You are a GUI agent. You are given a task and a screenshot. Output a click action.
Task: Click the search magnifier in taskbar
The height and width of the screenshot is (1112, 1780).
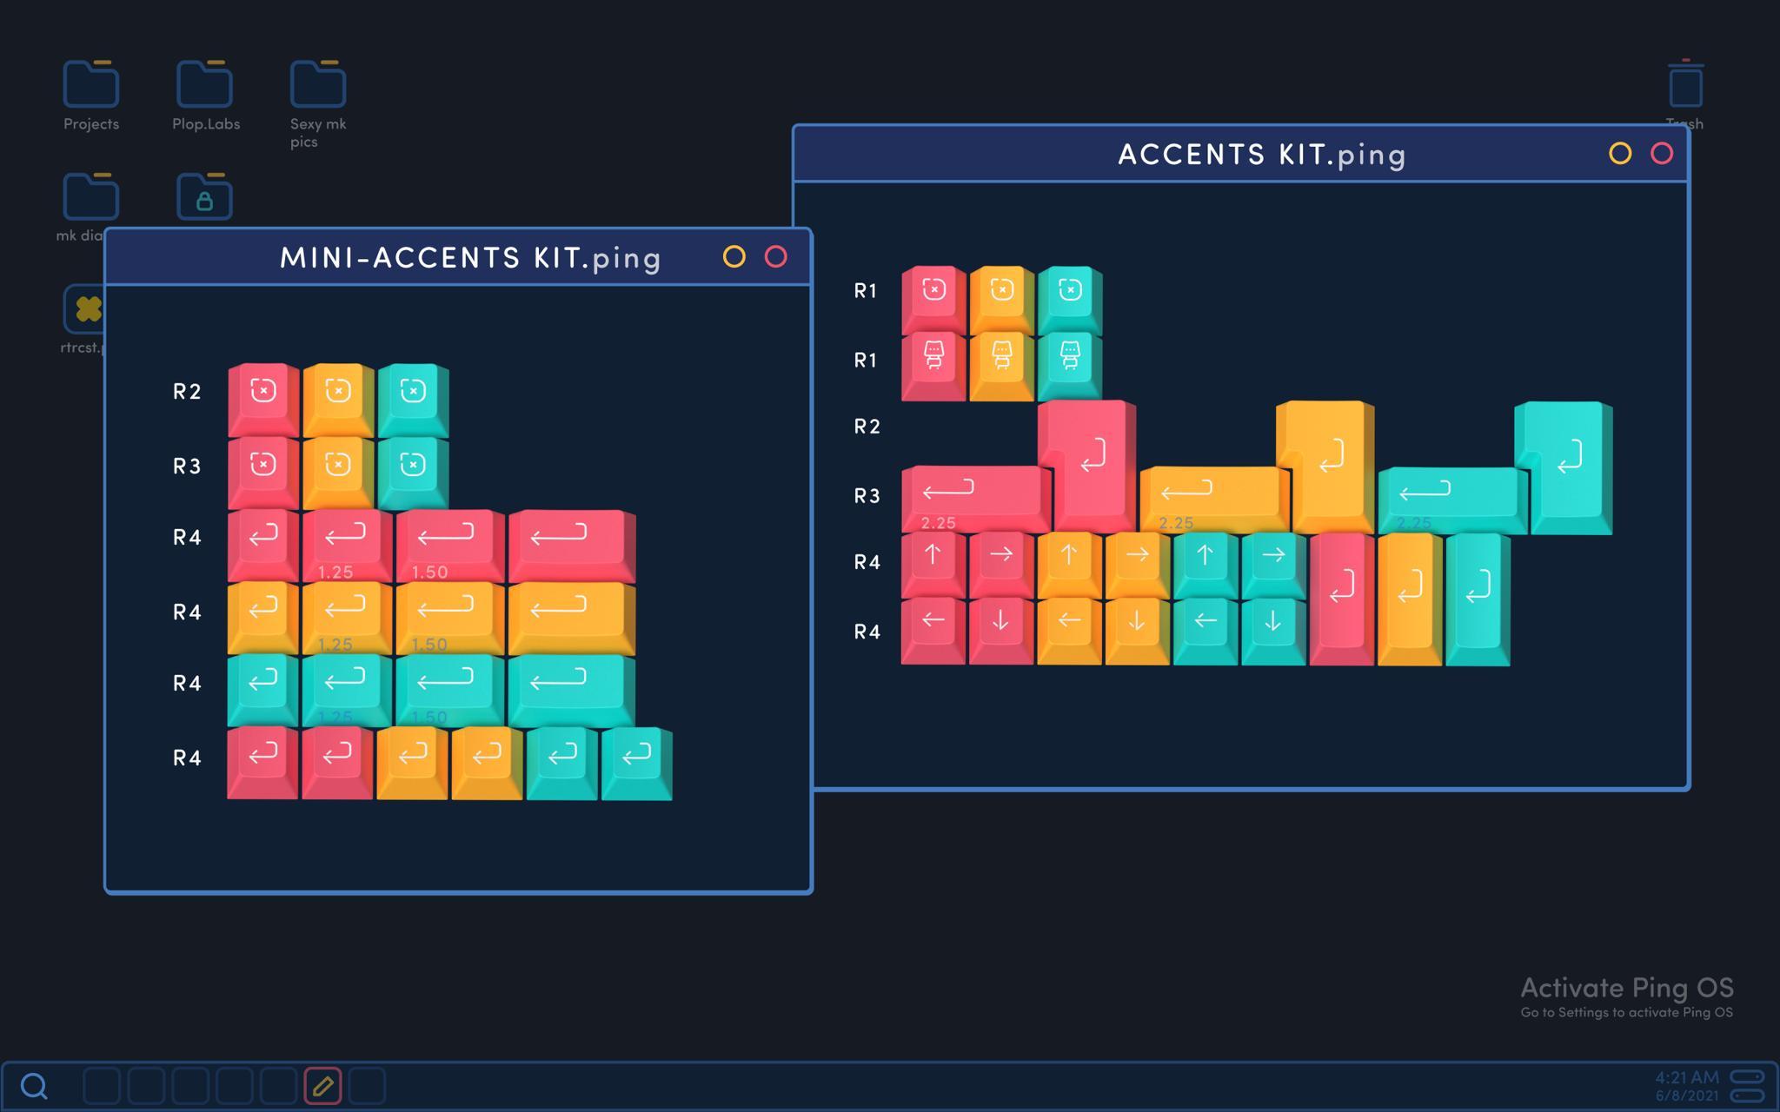(x=34, y=1085)
